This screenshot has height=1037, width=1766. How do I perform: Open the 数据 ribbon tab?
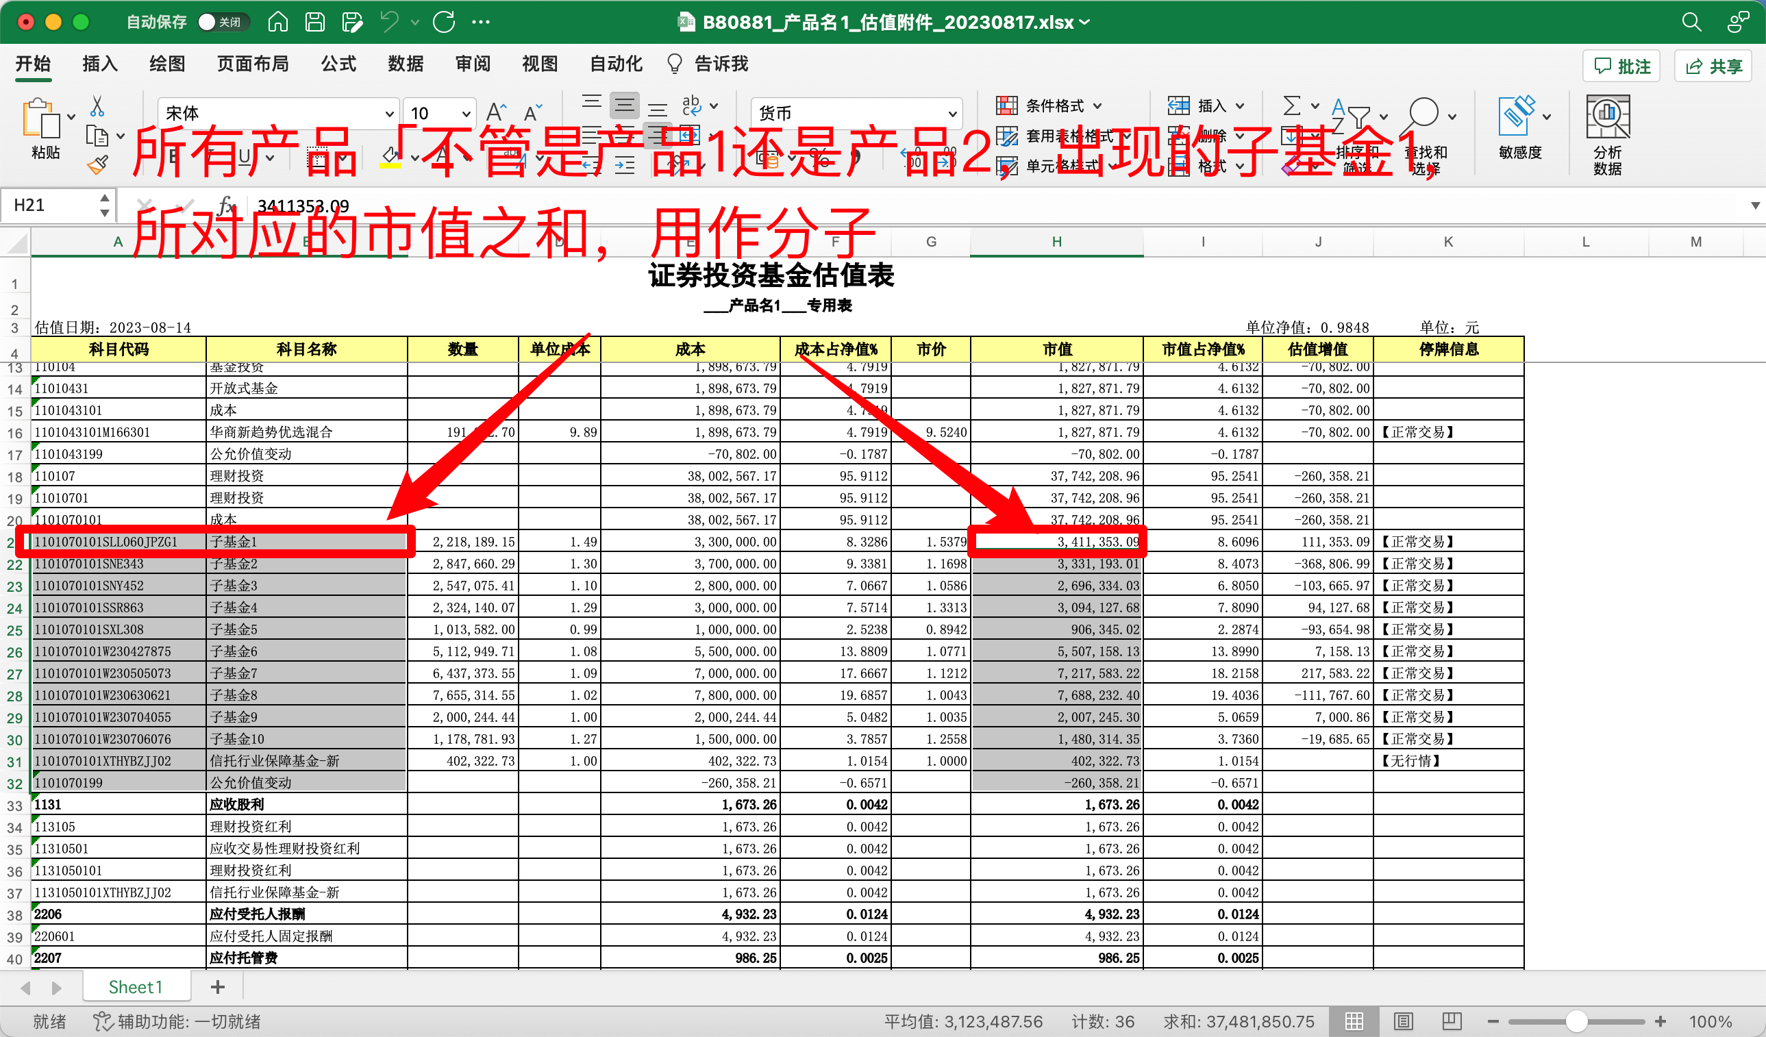406,64
